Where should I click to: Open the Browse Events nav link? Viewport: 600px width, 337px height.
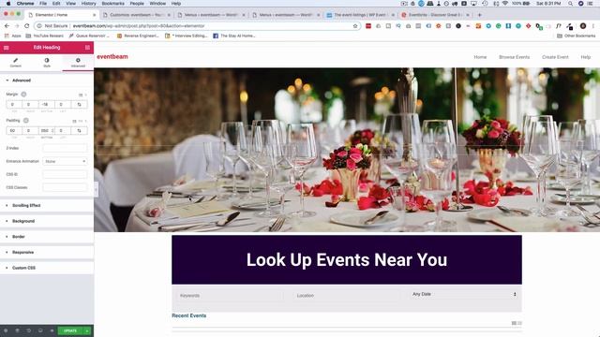click(515, 57)
